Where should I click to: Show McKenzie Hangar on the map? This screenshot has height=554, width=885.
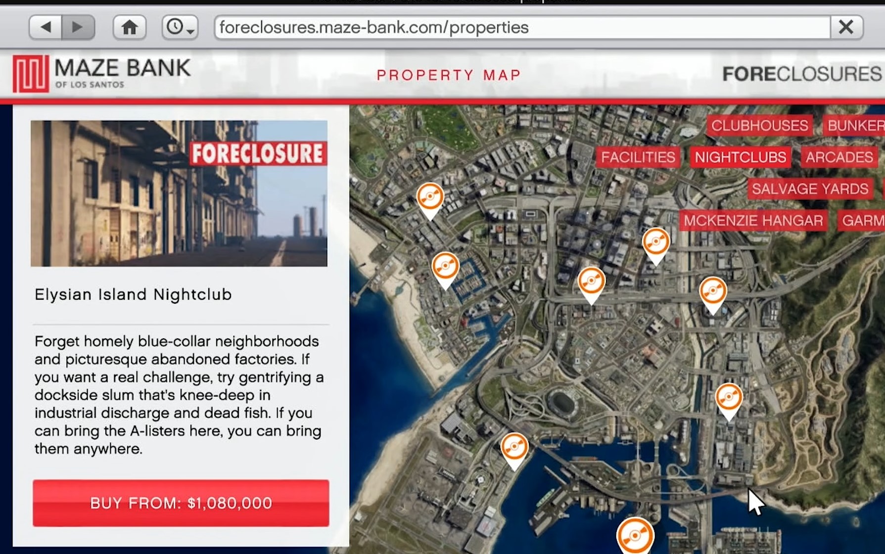753,221
